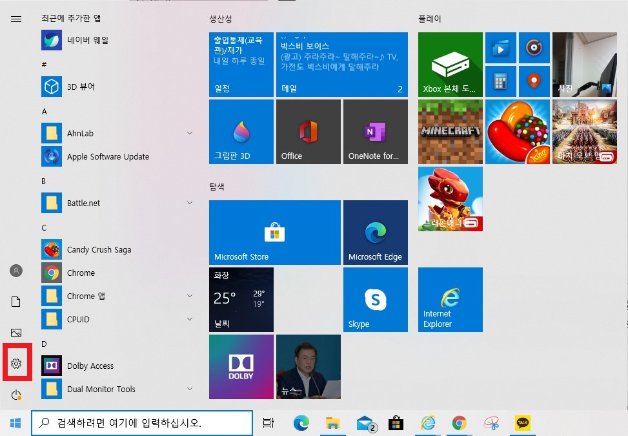Open the red dragon game tile
Screen dimensions: 628x436
(x=450, y=199)
